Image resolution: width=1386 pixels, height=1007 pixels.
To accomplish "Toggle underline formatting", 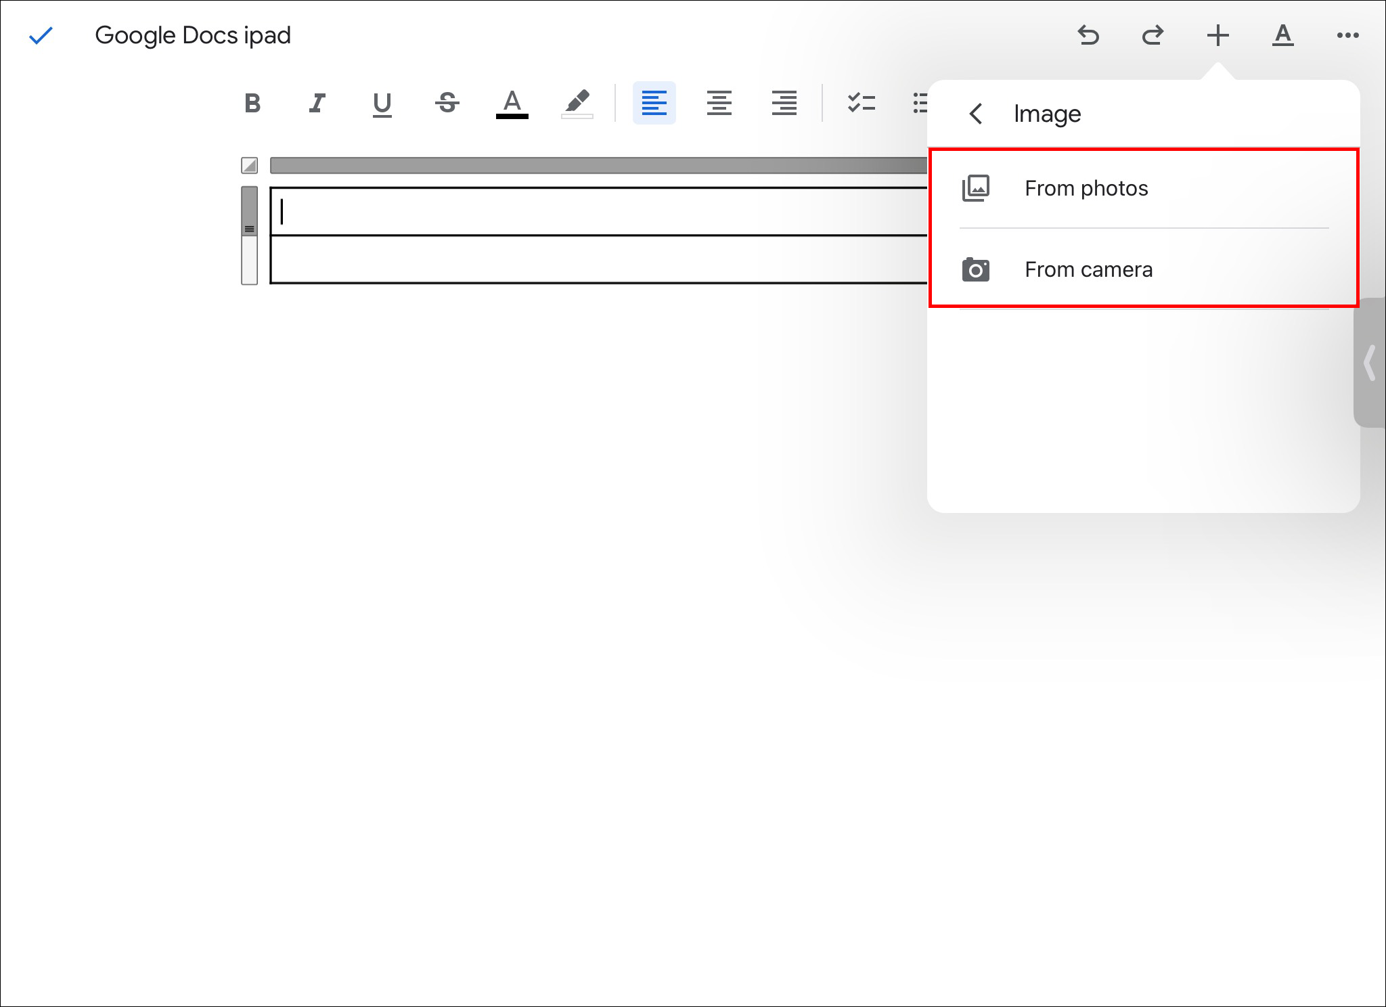I will point(382,104).
